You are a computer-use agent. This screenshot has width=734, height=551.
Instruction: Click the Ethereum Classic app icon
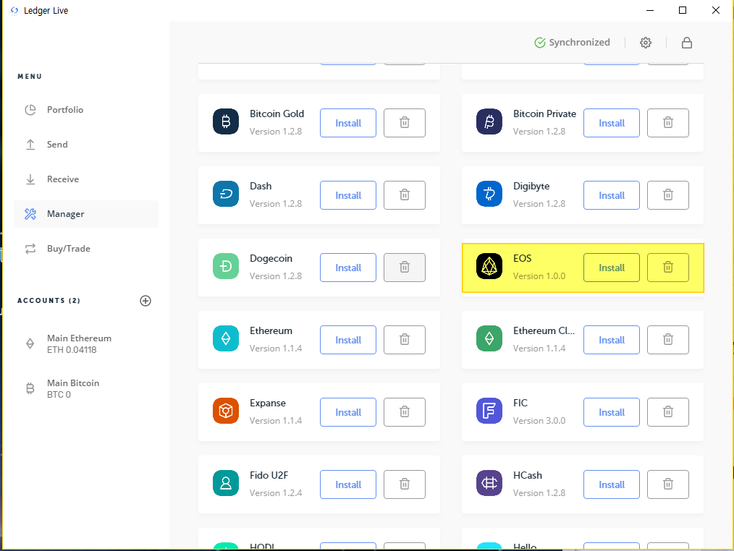click(489, 338)
